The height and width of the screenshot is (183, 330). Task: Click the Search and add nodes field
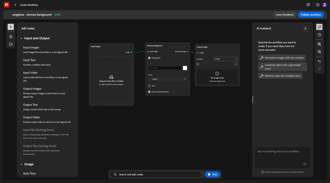156,174
